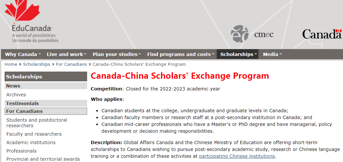Open Students and postdoctoral researchers page
This screenshot has height=162, width=343.
tap(37, 123)
